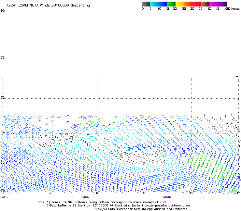
Task: Click the '40' legend scale label
Action: click(209, 9)
